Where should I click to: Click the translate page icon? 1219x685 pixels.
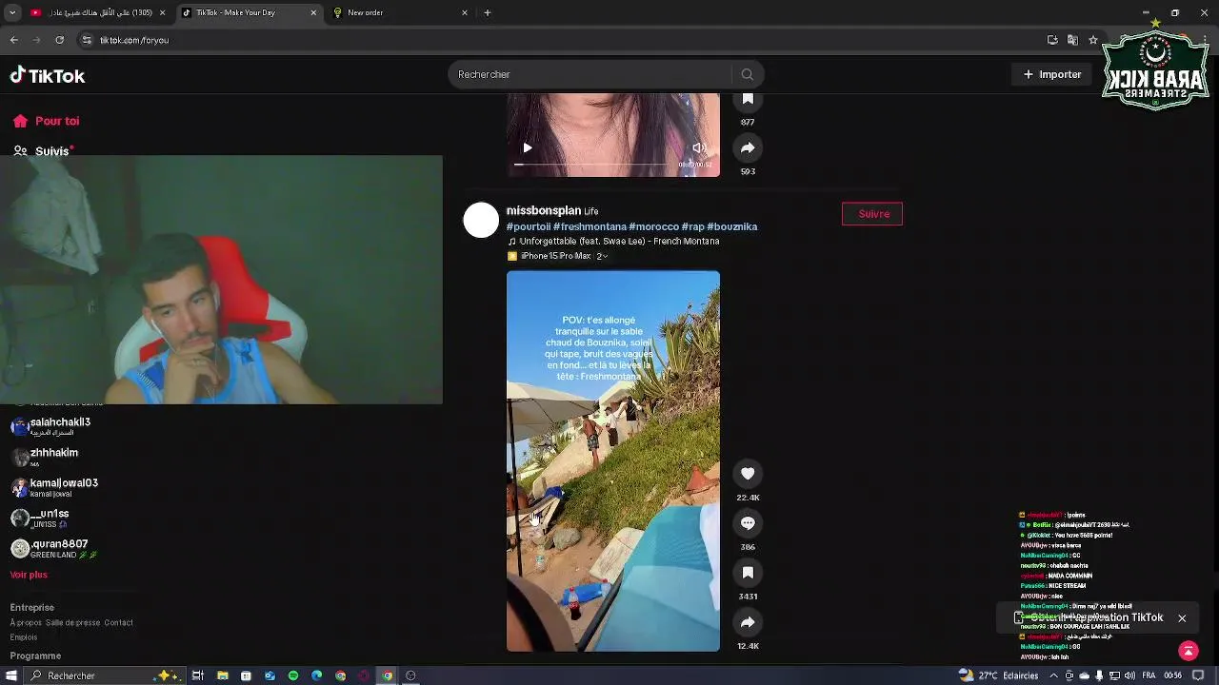[1072, 40]
